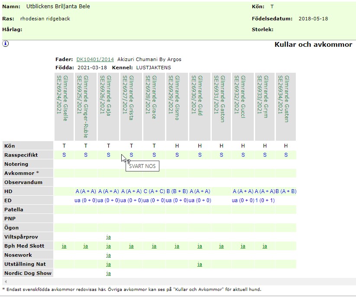Click the Kullar och avkommor heading
Screen dimensions: 356x297
point(313,45)
